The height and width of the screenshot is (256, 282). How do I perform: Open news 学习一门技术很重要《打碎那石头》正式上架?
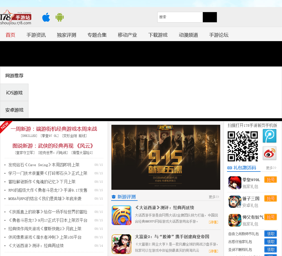pos(48,173)
